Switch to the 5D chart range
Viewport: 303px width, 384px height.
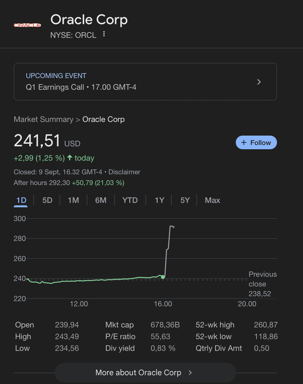(47, 200)
